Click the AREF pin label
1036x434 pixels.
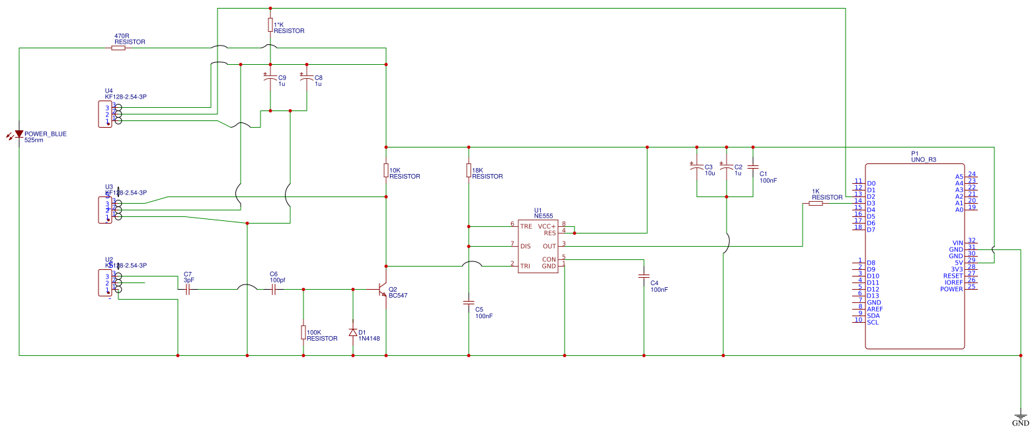(x=875, y=309)
